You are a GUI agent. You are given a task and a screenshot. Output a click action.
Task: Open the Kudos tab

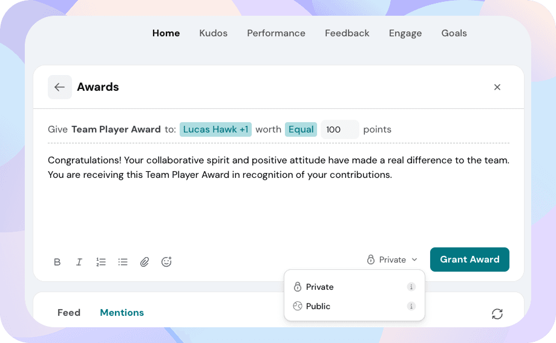[213, 33]
